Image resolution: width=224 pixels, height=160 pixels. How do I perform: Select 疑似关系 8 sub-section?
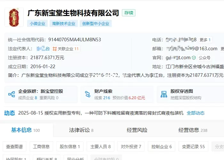point(47,157)
